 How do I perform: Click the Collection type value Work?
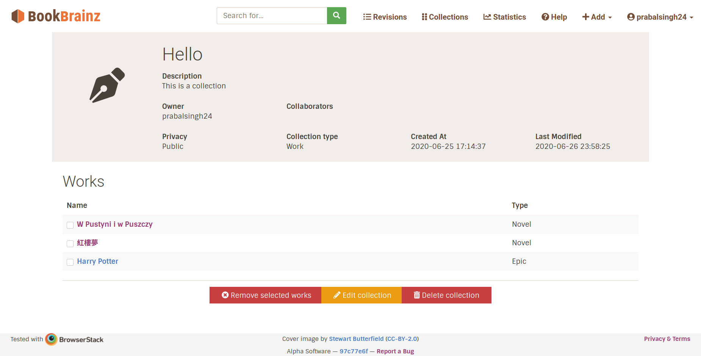(295, 146)
